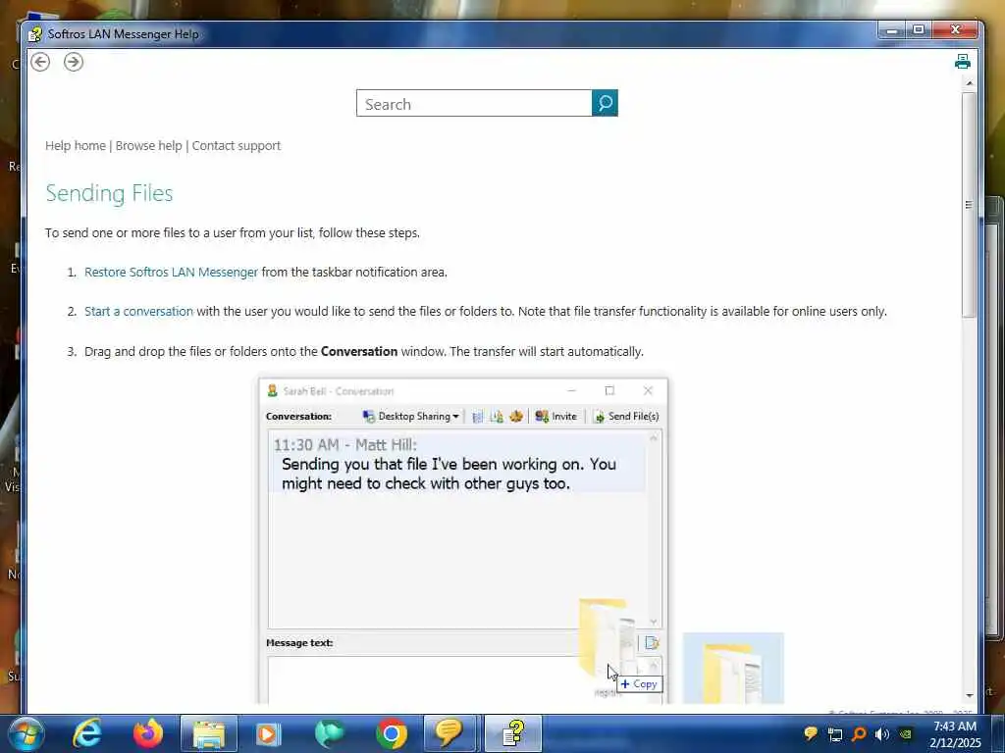Image resolution: width=1005 pixels, height=753 pixels.
Task: Click the scrollbar down arrow
Action: pyautogui.click(x=969, y=695)
